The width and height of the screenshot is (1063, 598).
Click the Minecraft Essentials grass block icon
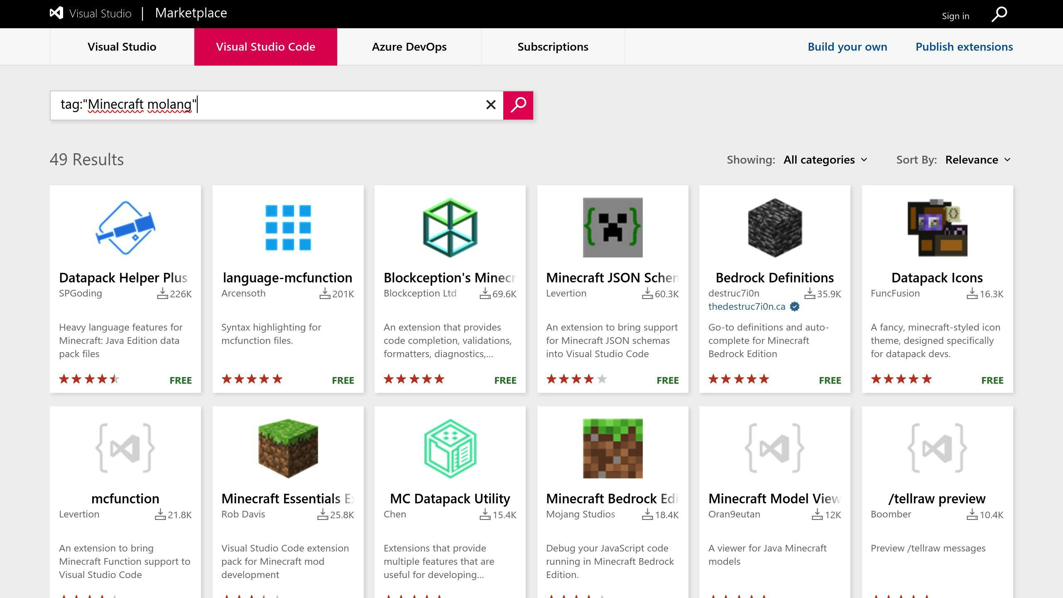tap(288, 448)
